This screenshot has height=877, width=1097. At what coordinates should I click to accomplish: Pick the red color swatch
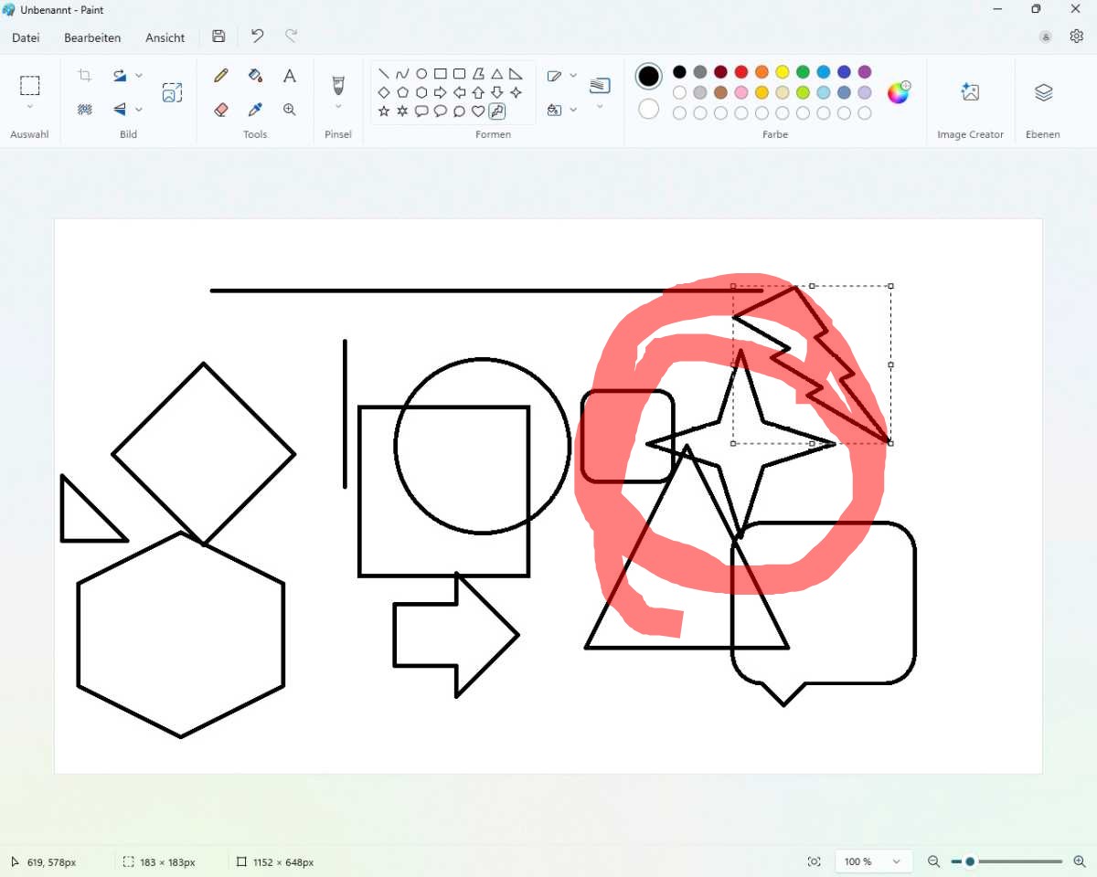(741, 72)
